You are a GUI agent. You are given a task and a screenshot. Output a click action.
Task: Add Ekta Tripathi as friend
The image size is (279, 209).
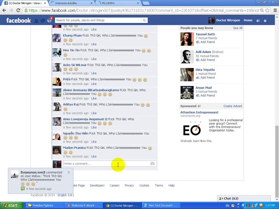[x=205, y=78]
